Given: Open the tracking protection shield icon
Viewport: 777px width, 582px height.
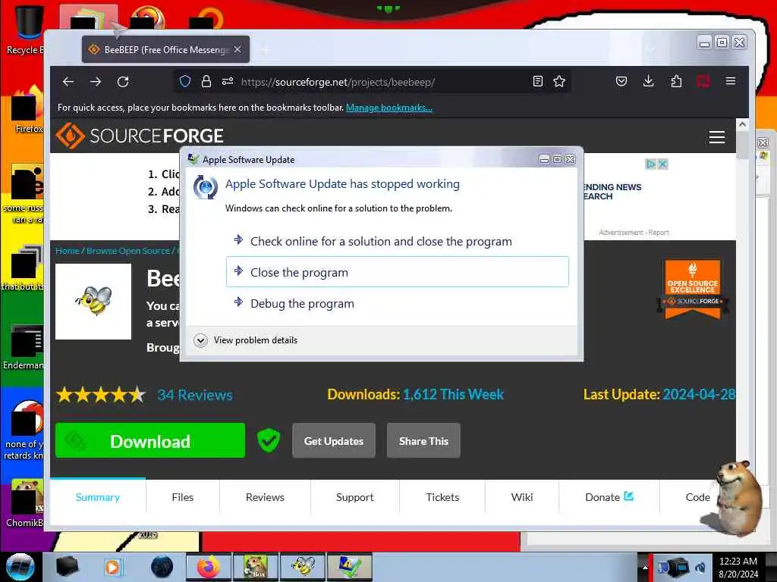Looking at the screenshot, I should (185, 82).
